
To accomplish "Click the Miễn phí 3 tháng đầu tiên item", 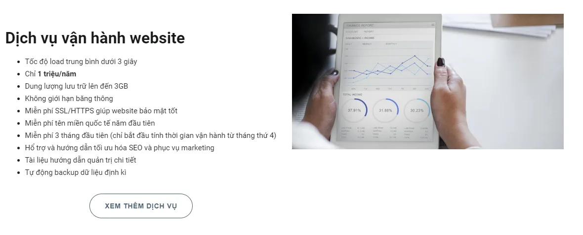I will click(151, 135).
